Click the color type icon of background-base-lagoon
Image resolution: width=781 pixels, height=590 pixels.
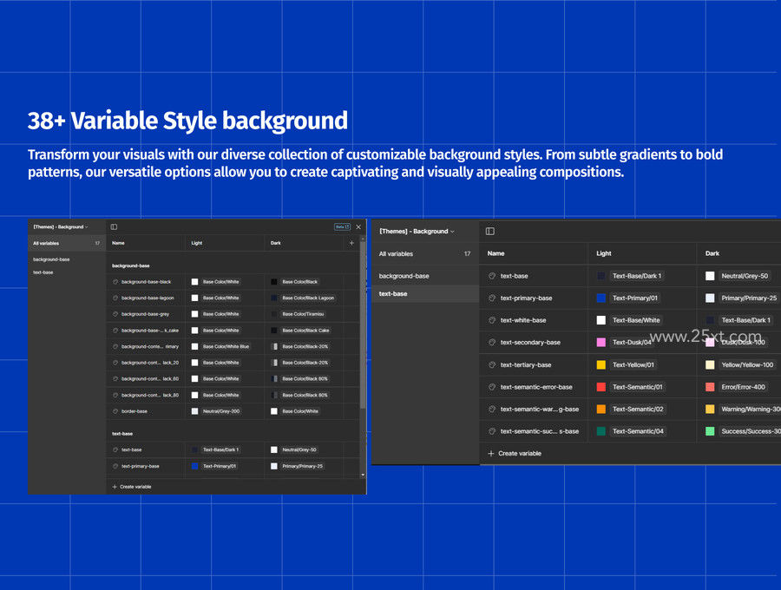(x=115, y=298)
